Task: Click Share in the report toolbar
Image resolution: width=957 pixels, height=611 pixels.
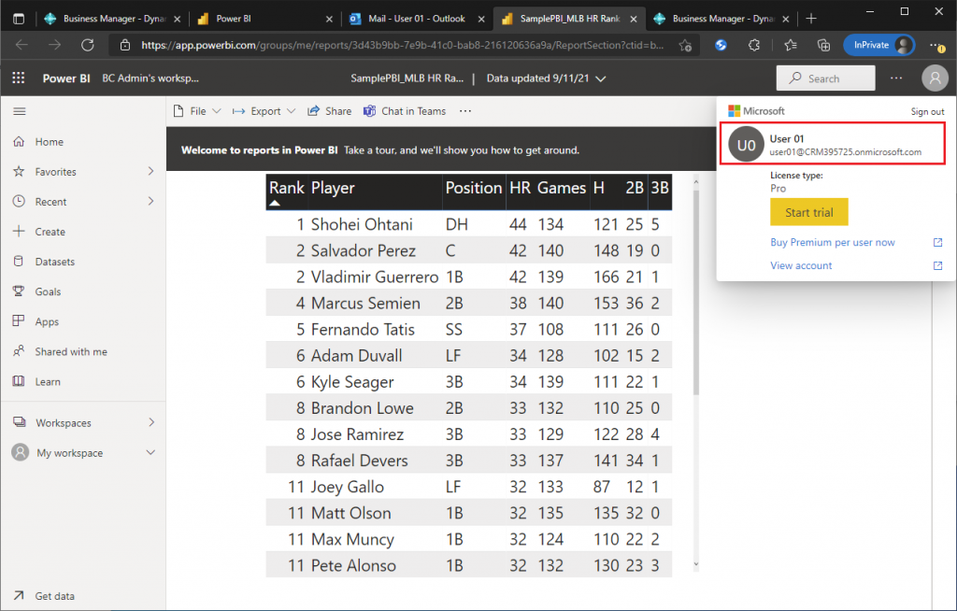Action: coord(330,111)
